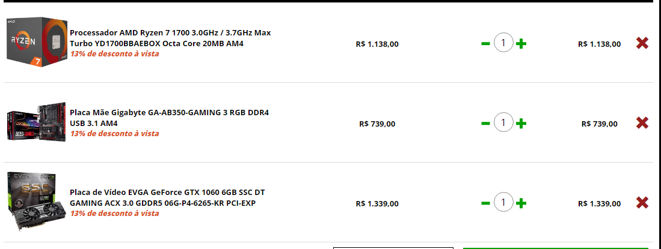Decrease quantity of the AMD Ryzen 7 processor

point(485,43)
